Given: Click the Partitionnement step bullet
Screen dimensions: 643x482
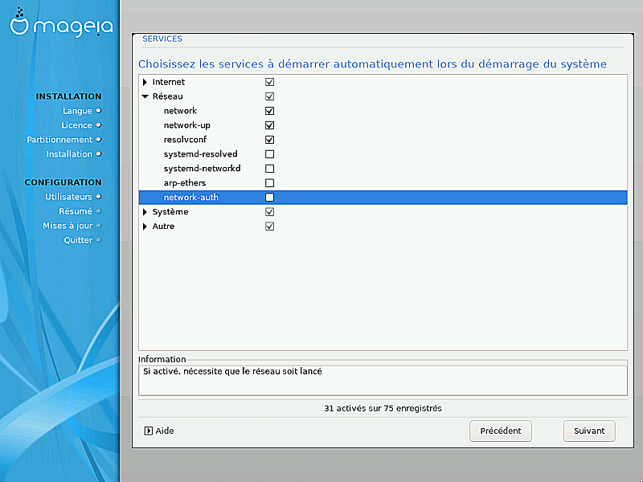Looking at the screenshot, I should 98,139.
